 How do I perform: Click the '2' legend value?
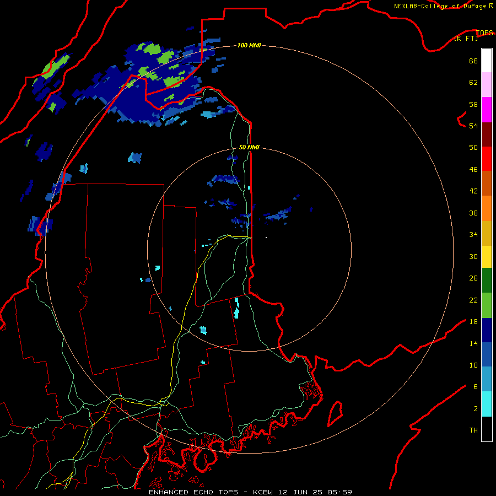[476, 409]
